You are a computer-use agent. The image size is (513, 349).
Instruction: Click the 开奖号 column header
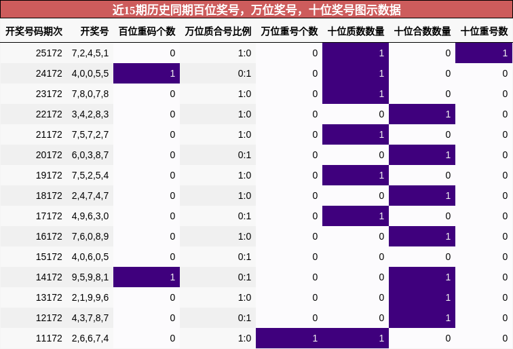click(94, 31)
